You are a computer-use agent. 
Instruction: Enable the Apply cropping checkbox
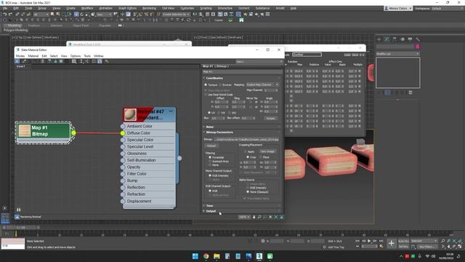246,151
